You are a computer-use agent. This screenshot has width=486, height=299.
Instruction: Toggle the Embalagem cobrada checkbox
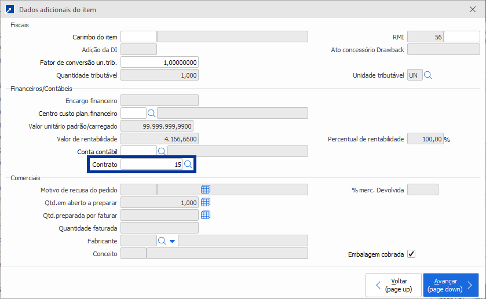[411, 254]
